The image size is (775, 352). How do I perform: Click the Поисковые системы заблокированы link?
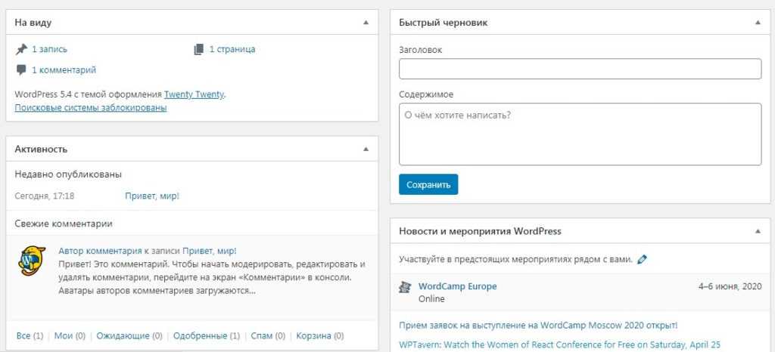point(91,108)
